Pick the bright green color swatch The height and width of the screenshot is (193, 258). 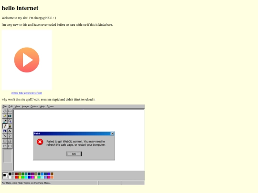[23, 177]
